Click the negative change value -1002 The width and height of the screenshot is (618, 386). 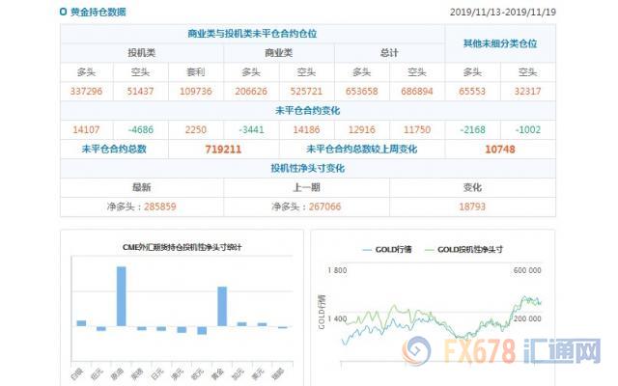click(x=528, y=129)
